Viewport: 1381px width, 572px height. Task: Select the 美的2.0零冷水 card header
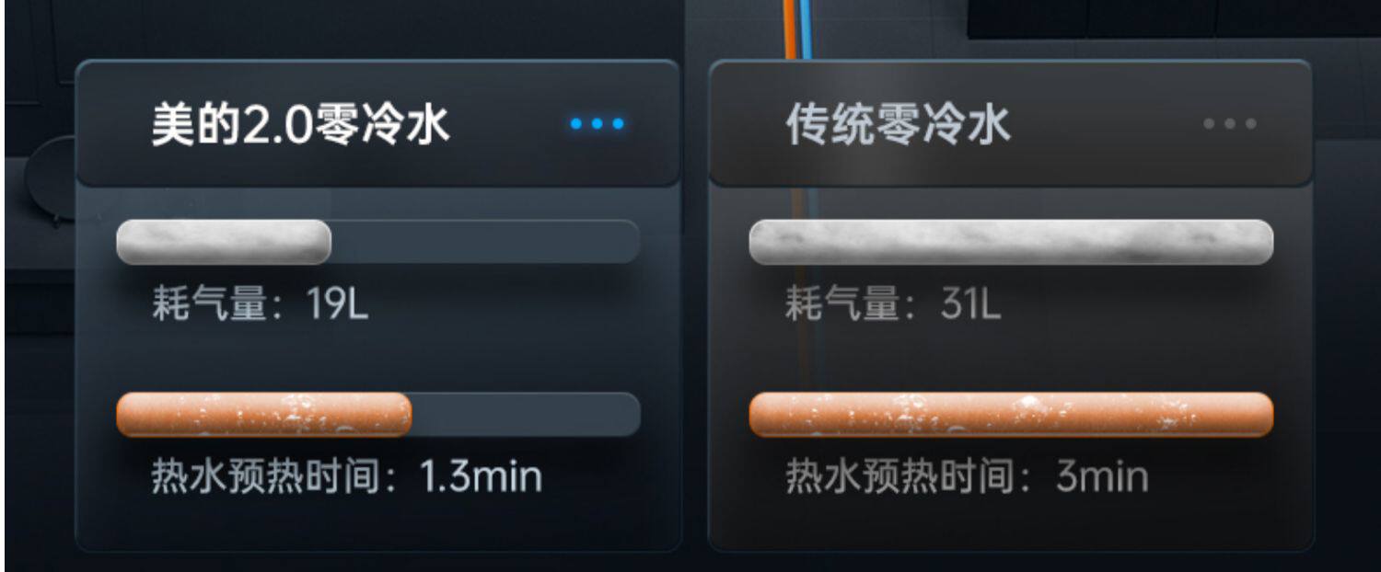click(x=377, y=123)
